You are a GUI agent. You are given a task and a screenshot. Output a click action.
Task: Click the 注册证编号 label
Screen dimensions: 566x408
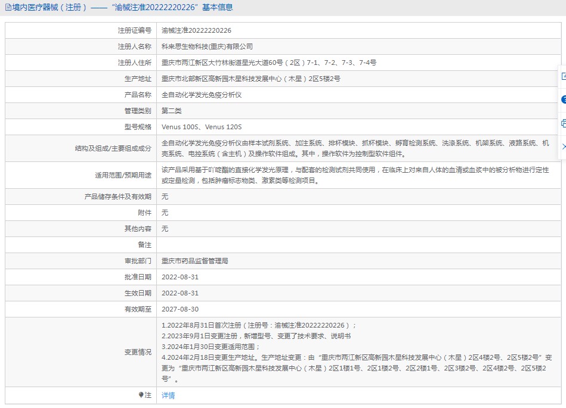coord(135,30)
